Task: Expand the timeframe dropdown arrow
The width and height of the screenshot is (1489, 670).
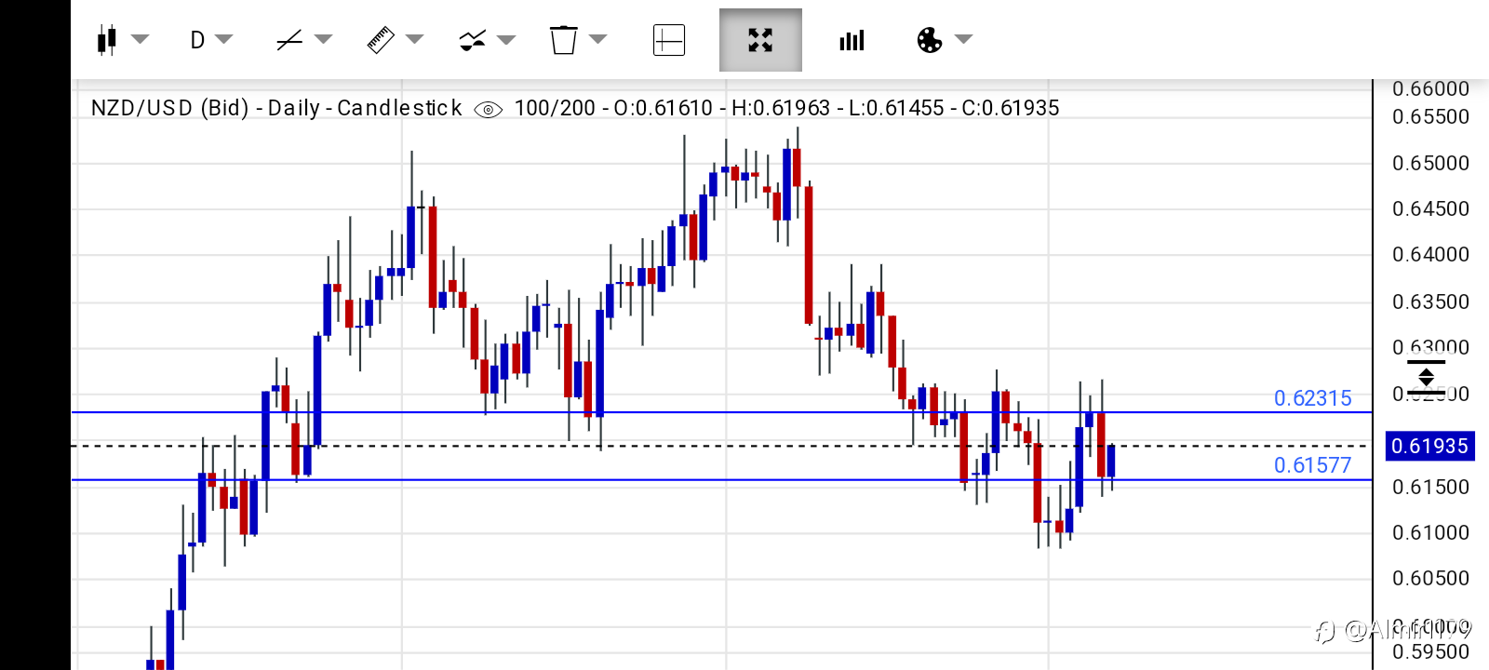Action: coord(224,39)
